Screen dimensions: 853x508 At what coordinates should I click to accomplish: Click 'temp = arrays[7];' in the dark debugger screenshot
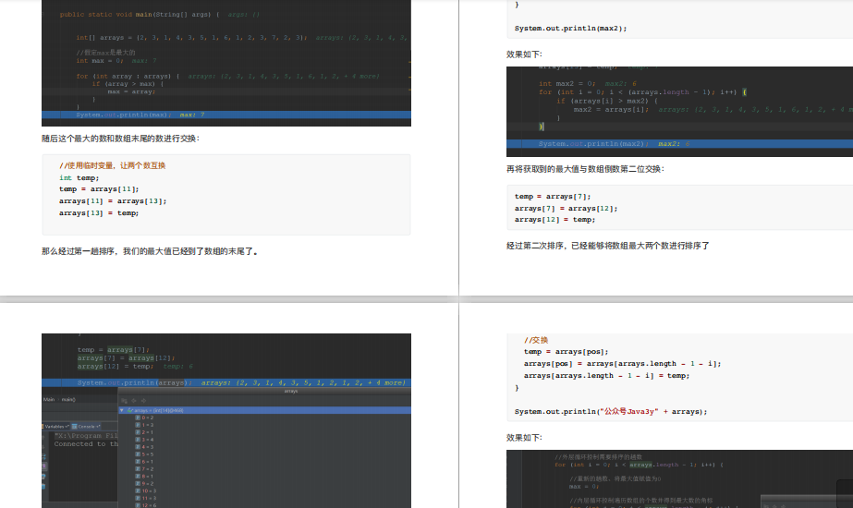coord(113,350)
